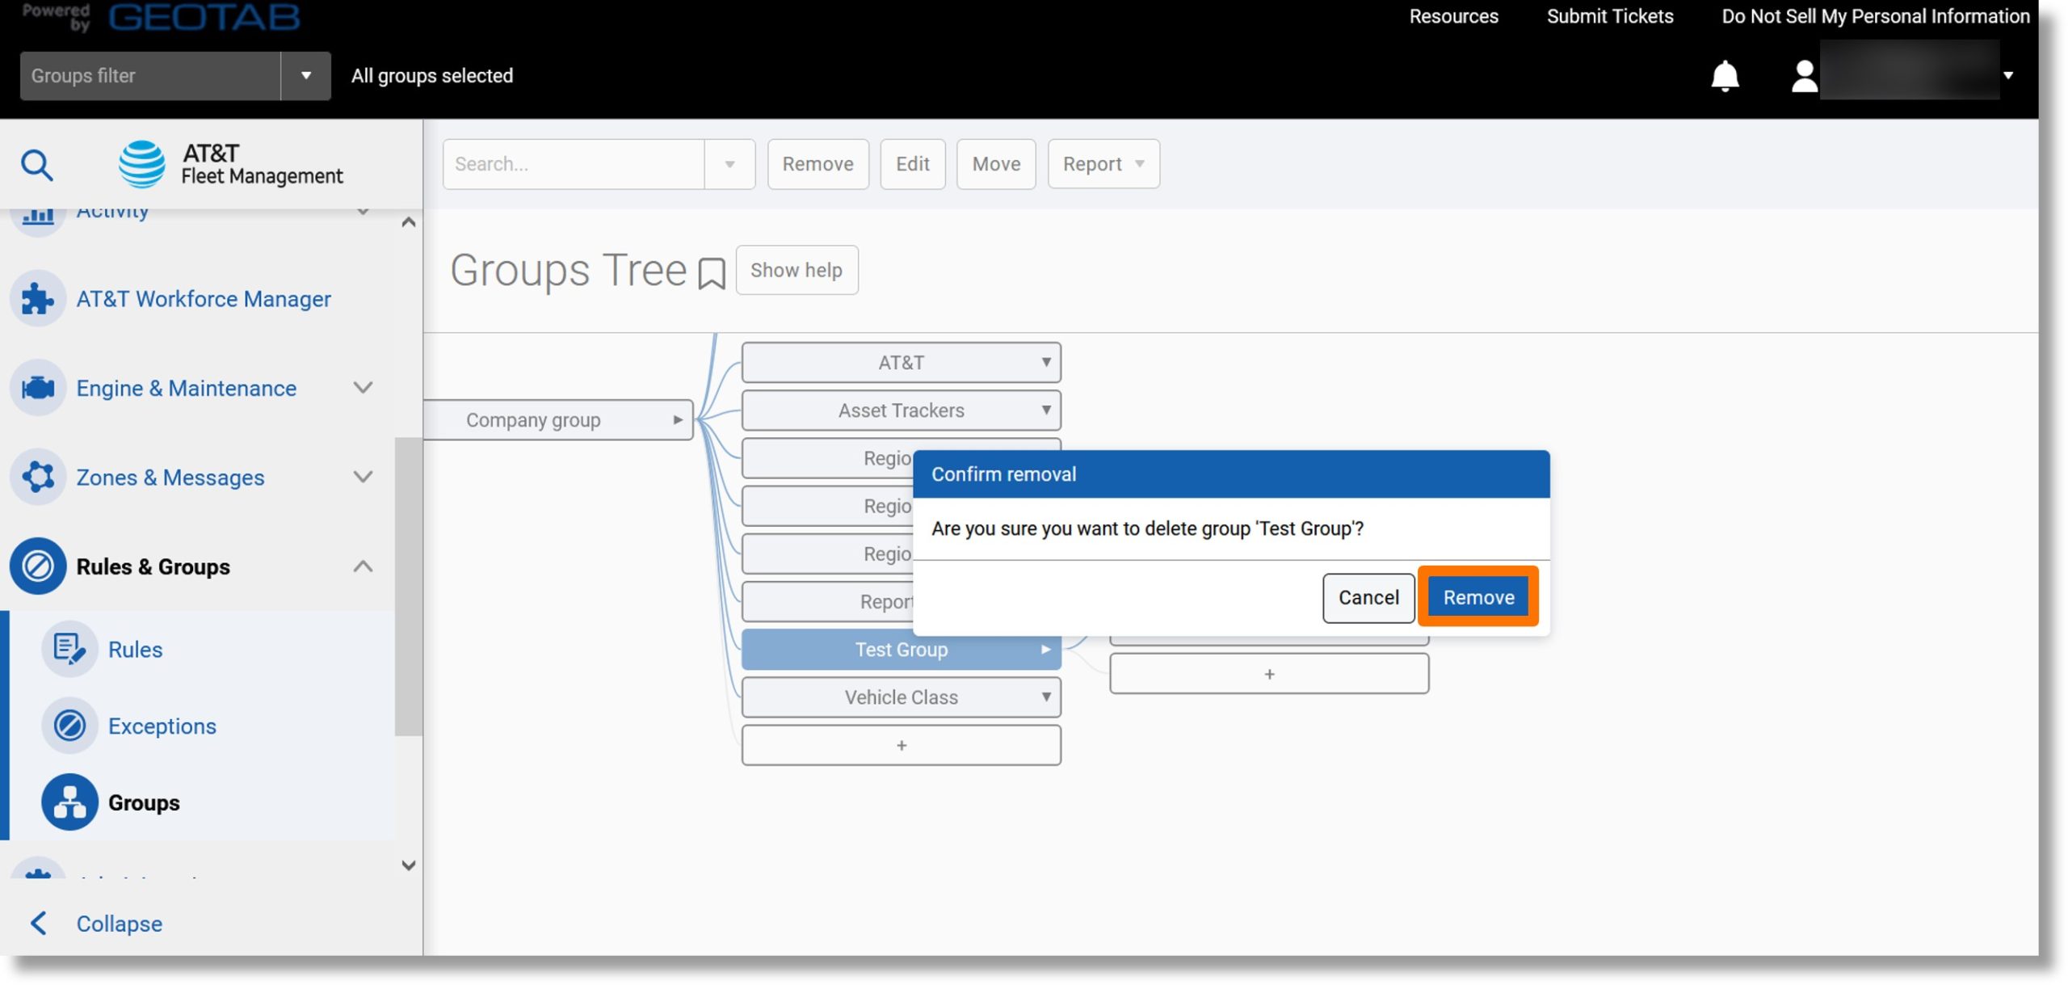Click the Zones & Messages gear icon

coord(37,478)
